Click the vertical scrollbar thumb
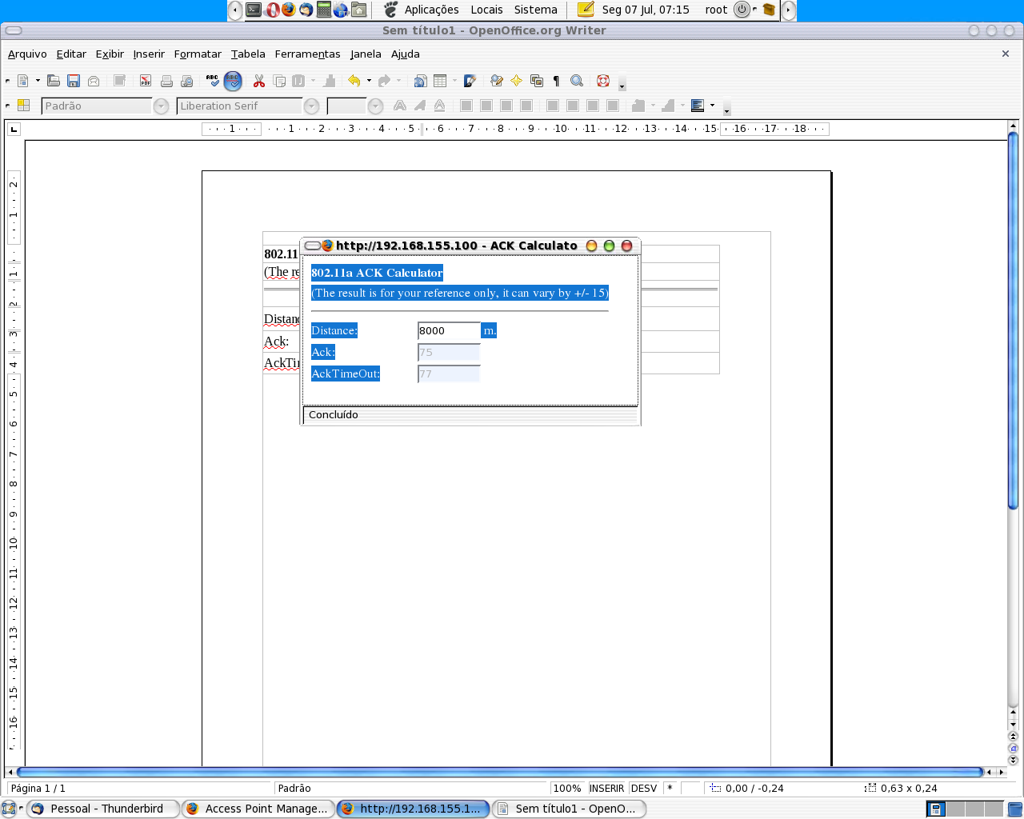Viewport: 1024px width, 819px height. 1013,320
